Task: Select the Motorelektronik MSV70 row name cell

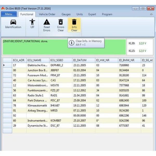Action: 37,85
